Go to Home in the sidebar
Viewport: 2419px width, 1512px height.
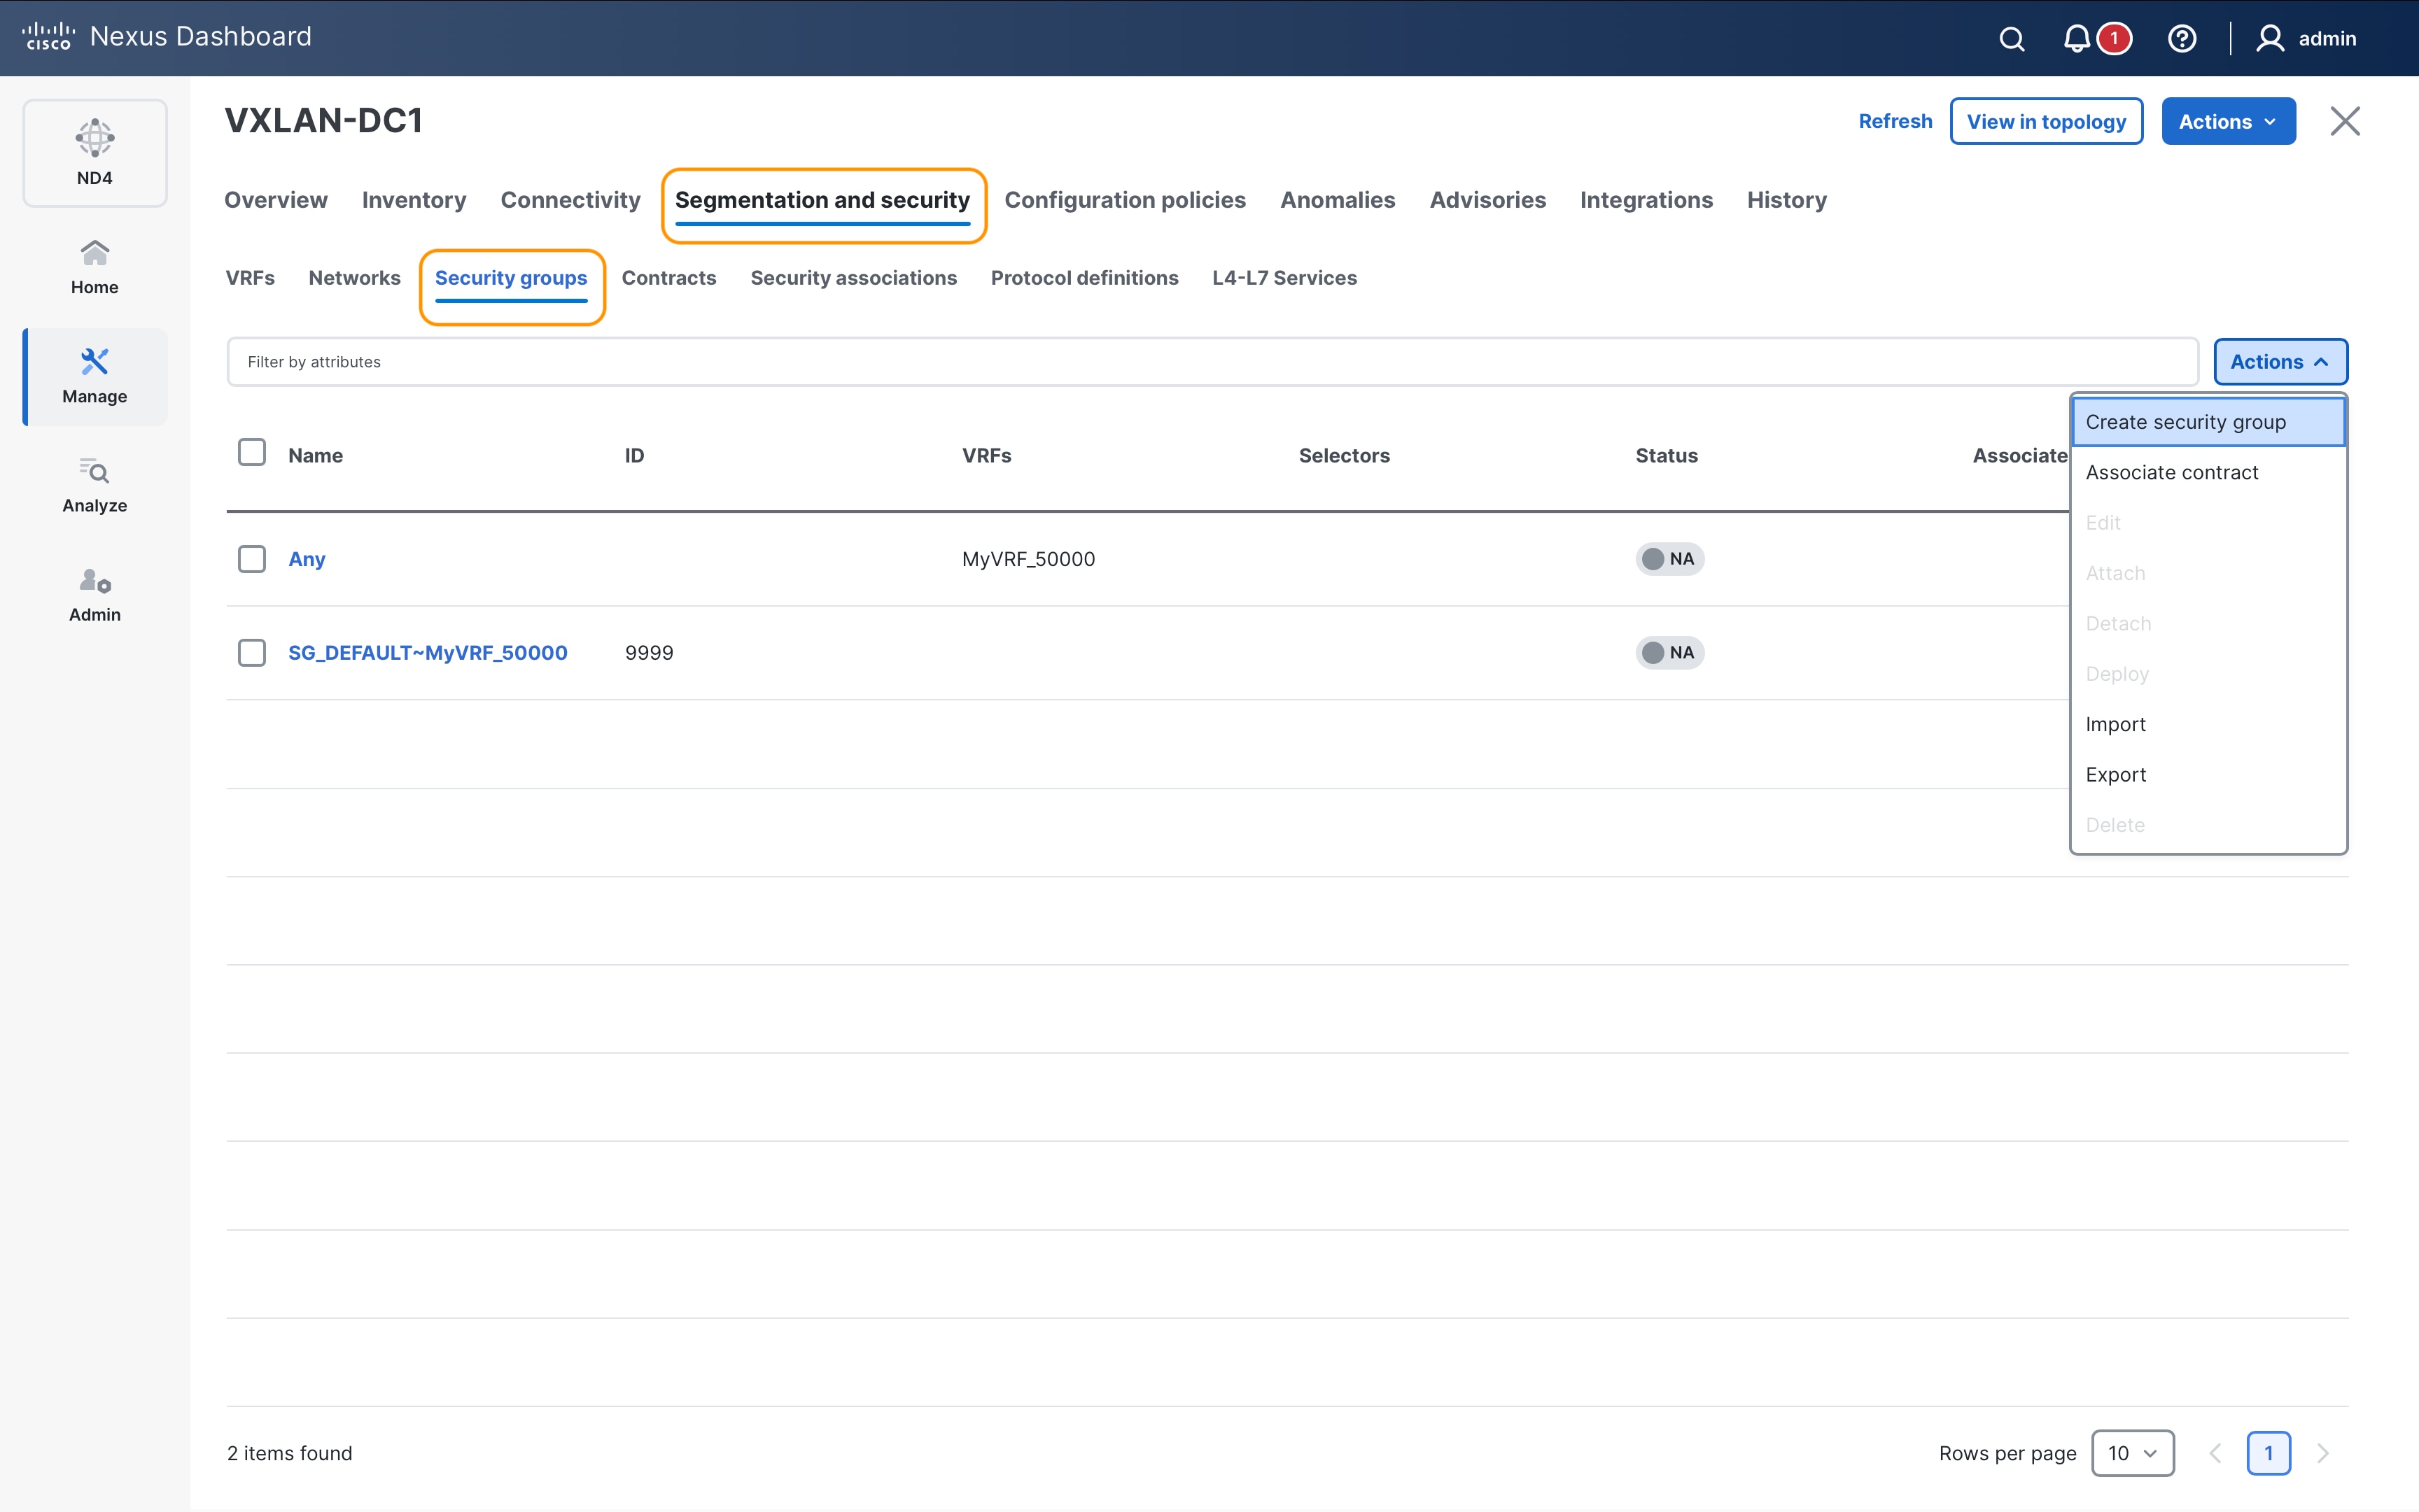[x=95, y=267]
